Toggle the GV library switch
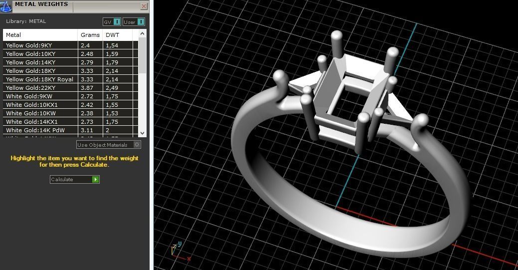The image size is (518, 270). [x=112, y=22]
